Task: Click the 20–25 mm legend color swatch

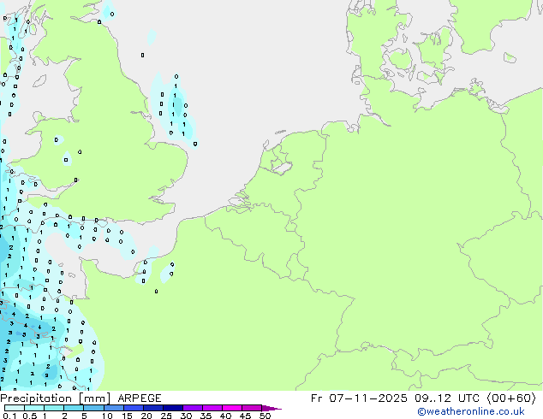Action: 152,408
